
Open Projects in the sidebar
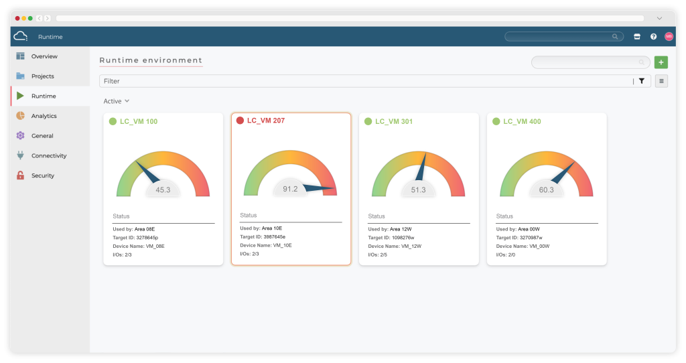43,76
